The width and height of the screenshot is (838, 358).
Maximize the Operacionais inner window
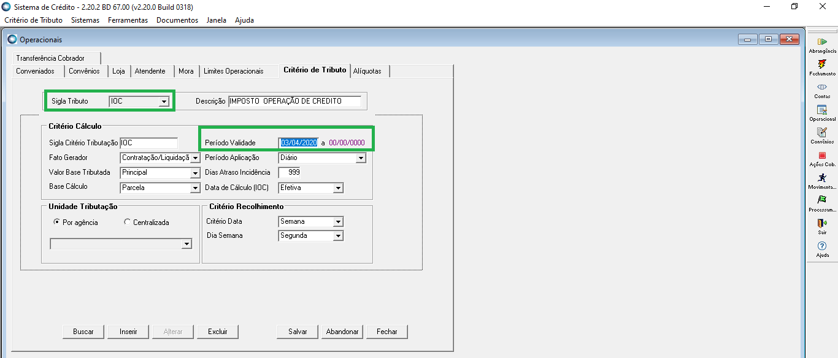768,39
